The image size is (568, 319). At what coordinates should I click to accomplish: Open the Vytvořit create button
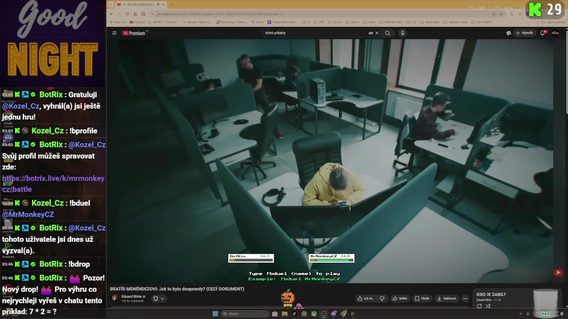coord(524,33)
